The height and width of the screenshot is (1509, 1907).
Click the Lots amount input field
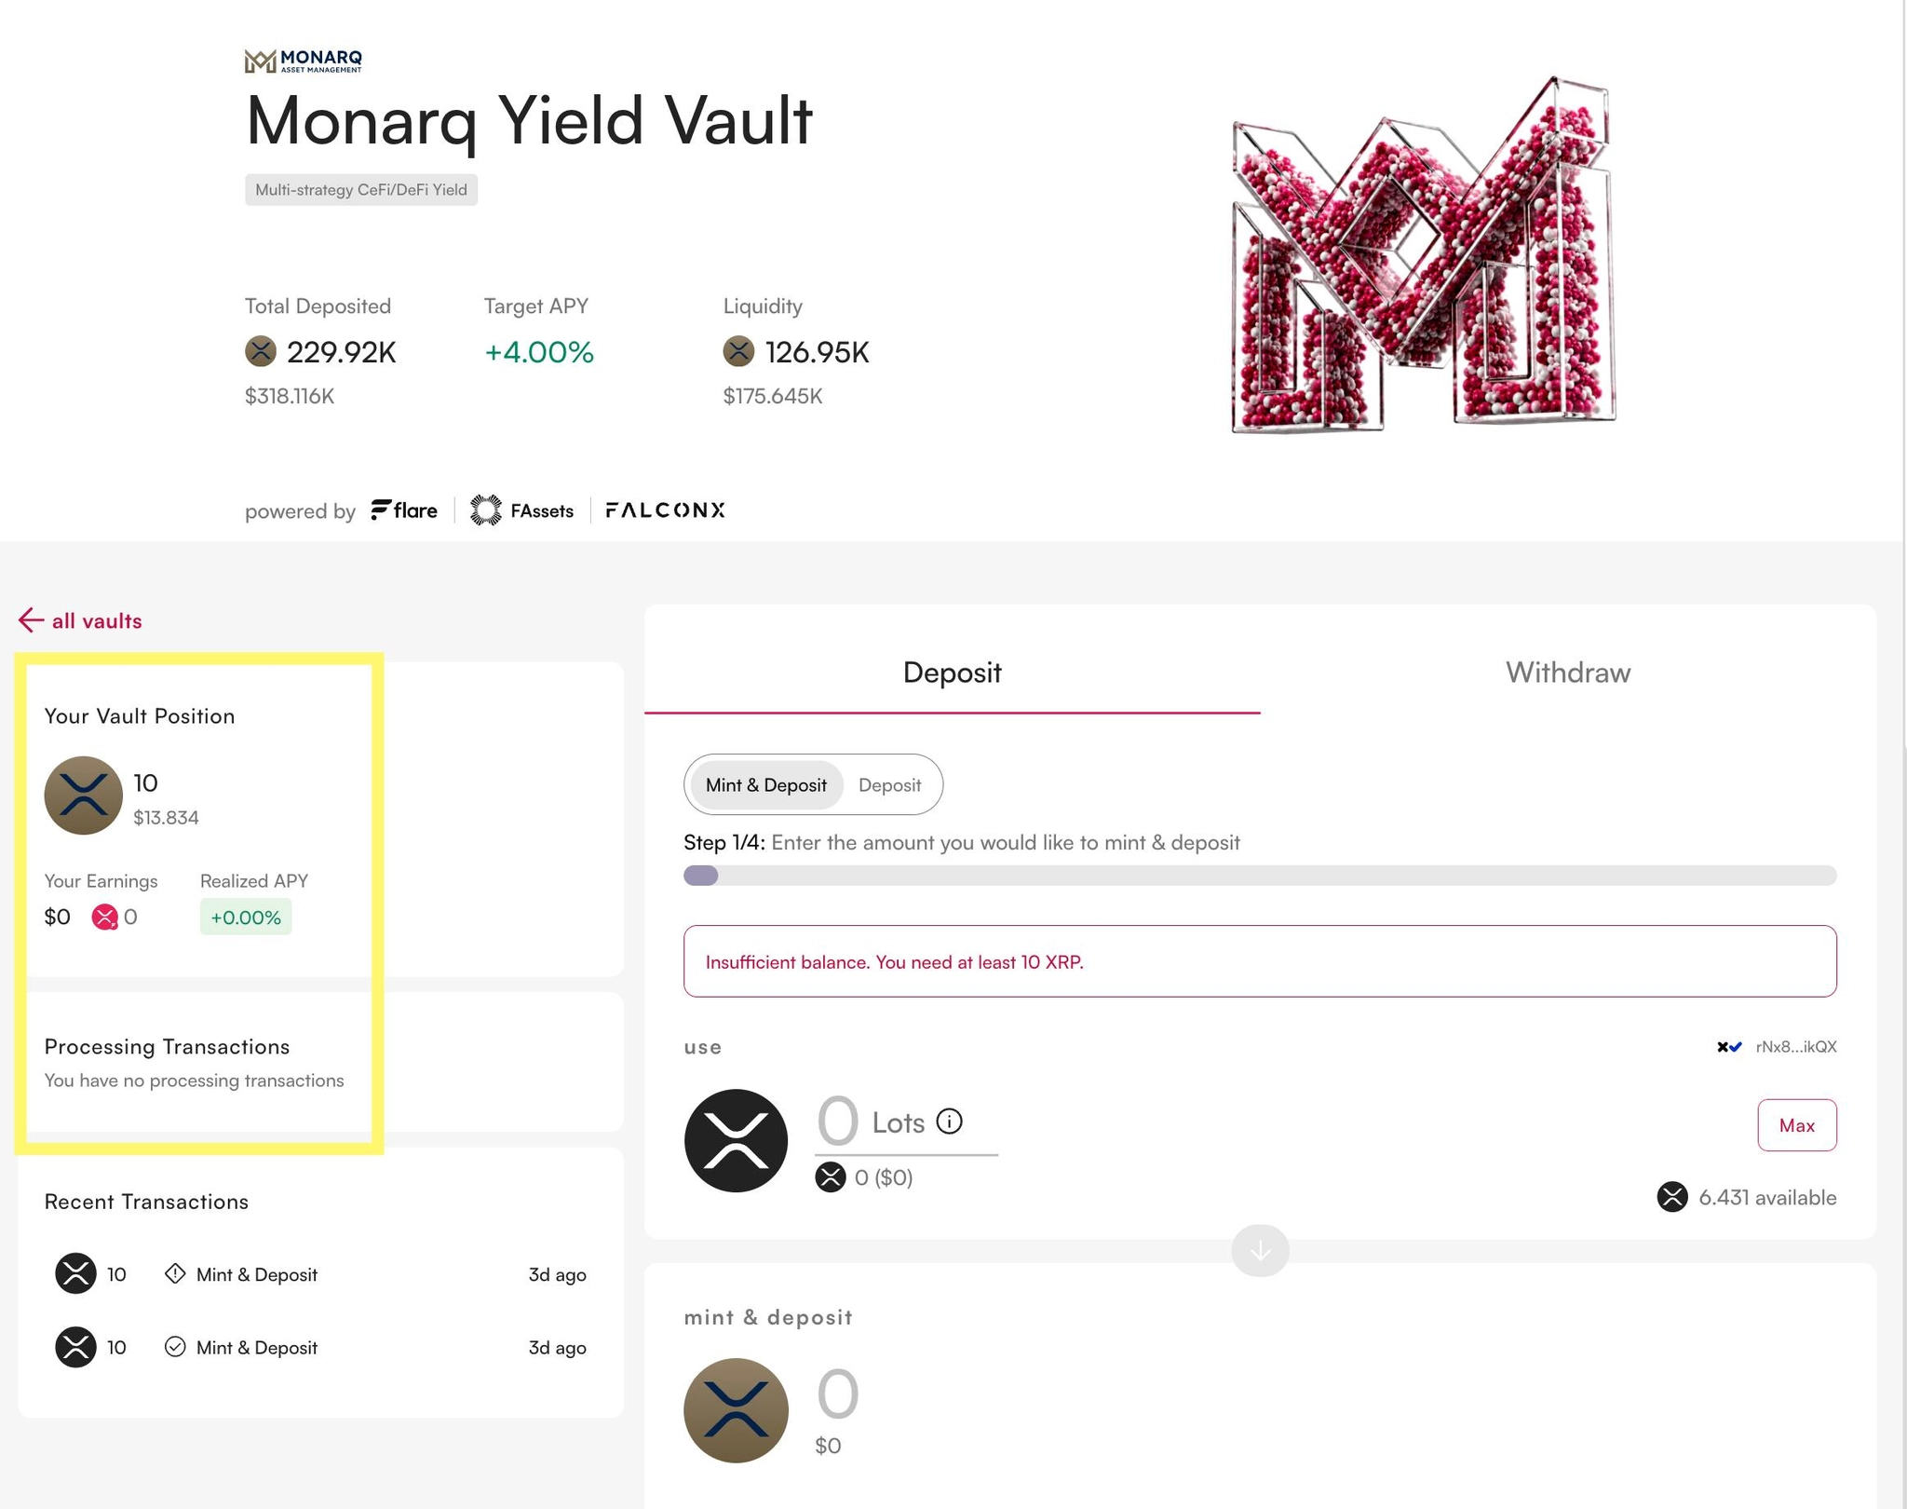(906, 1122)
